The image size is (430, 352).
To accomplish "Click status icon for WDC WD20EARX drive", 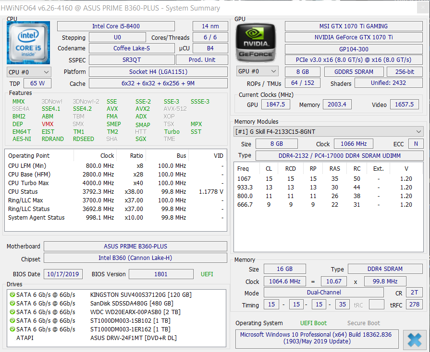I will click(x=12, y=312).
